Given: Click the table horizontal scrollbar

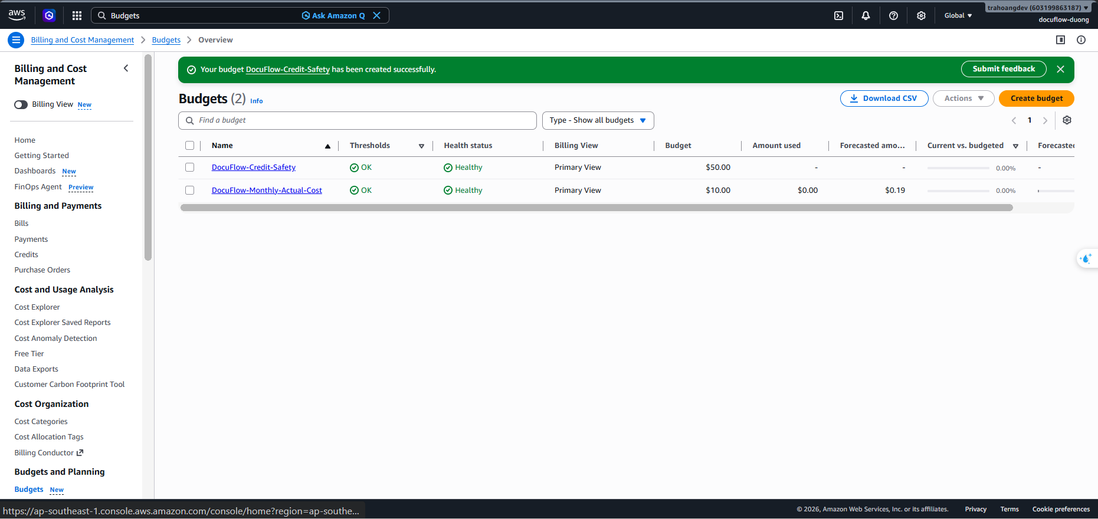Looking at the screenshot, I should (596, 208).
